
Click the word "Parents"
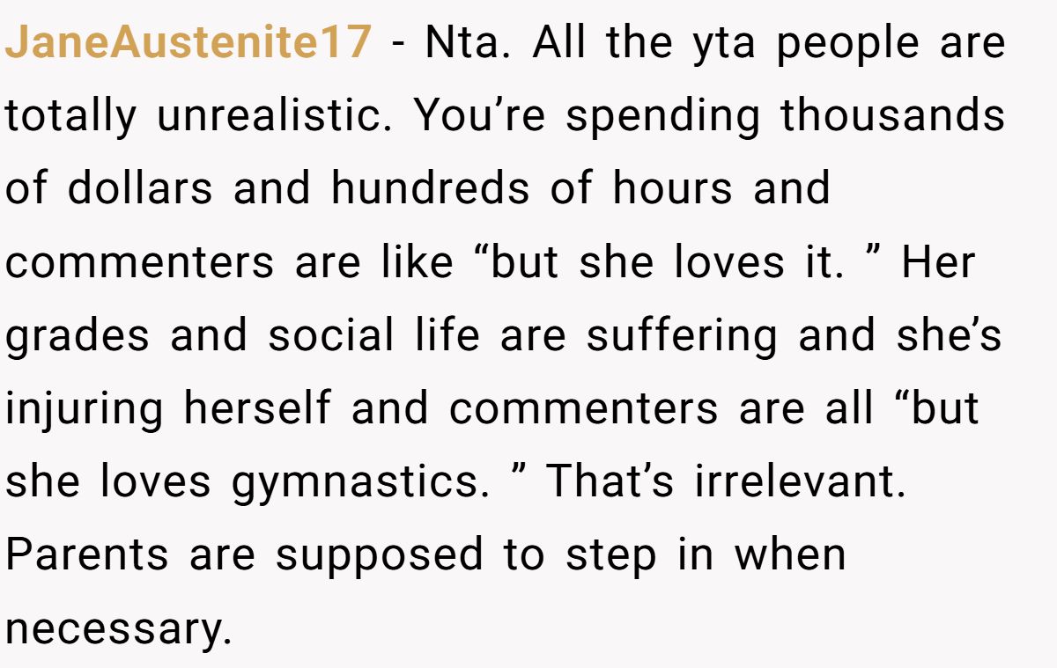click(x=86, y=555)
